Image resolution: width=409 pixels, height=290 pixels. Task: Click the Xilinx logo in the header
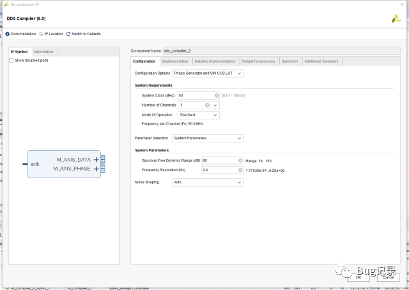click(396, 19)
